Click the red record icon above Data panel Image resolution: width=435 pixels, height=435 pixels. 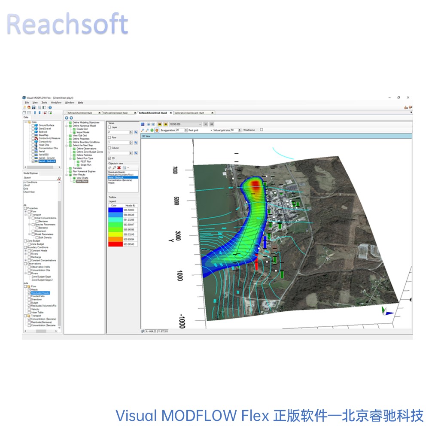45,113
